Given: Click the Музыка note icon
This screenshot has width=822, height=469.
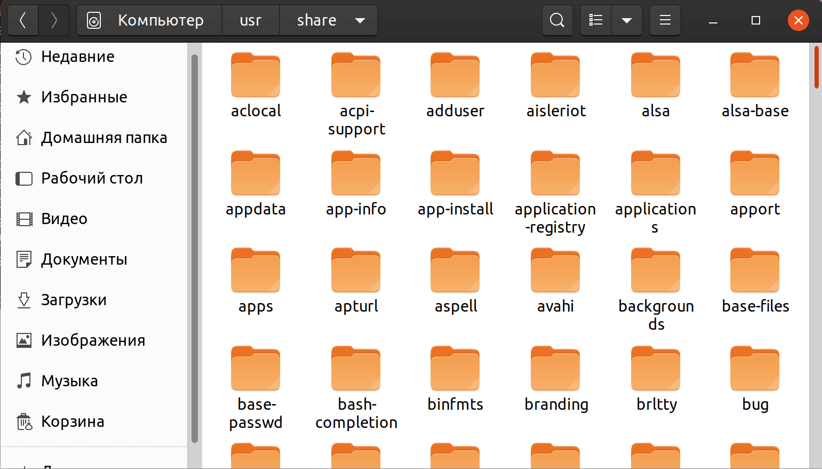Looking at the screenshot, I should click(x=23, y=381).
